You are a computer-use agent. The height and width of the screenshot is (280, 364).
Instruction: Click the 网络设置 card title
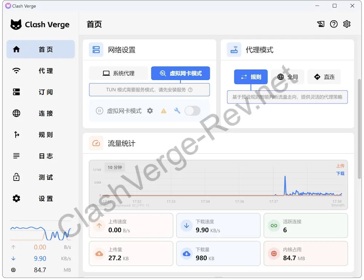122,50
